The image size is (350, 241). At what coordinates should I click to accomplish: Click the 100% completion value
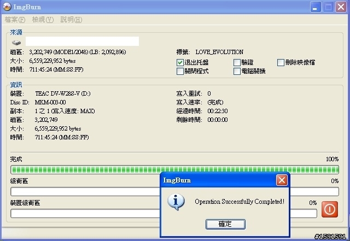332,159
